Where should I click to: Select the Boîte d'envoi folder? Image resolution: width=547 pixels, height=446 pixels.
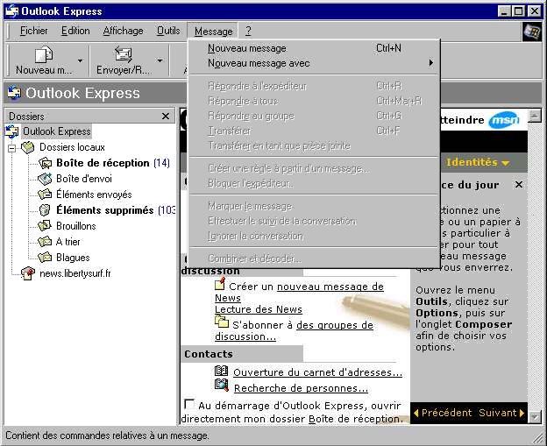tap(84, 179)
